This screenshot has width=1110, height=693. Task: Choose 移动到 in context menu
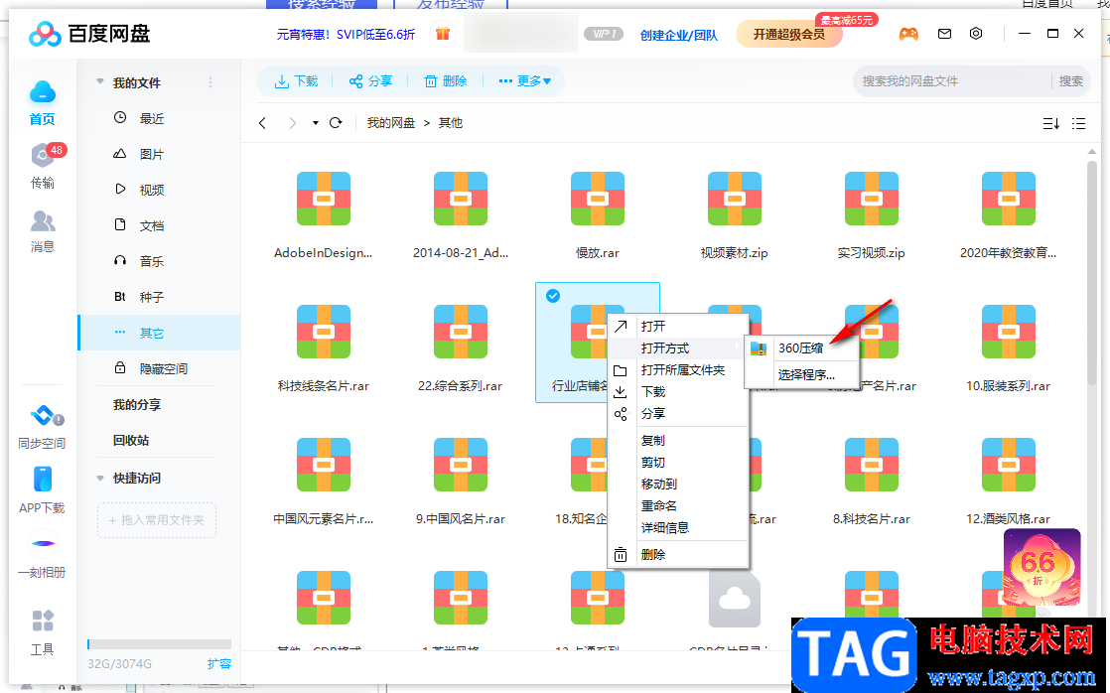(678, 485)
